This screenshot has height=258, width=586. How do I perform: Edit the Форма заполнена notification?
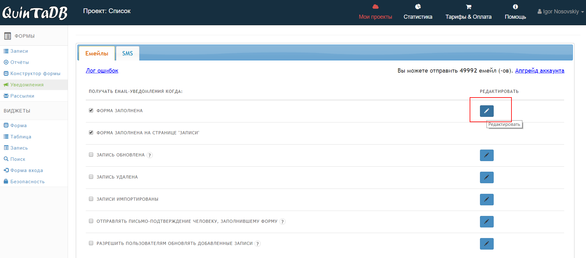click(x=487, y=111)
